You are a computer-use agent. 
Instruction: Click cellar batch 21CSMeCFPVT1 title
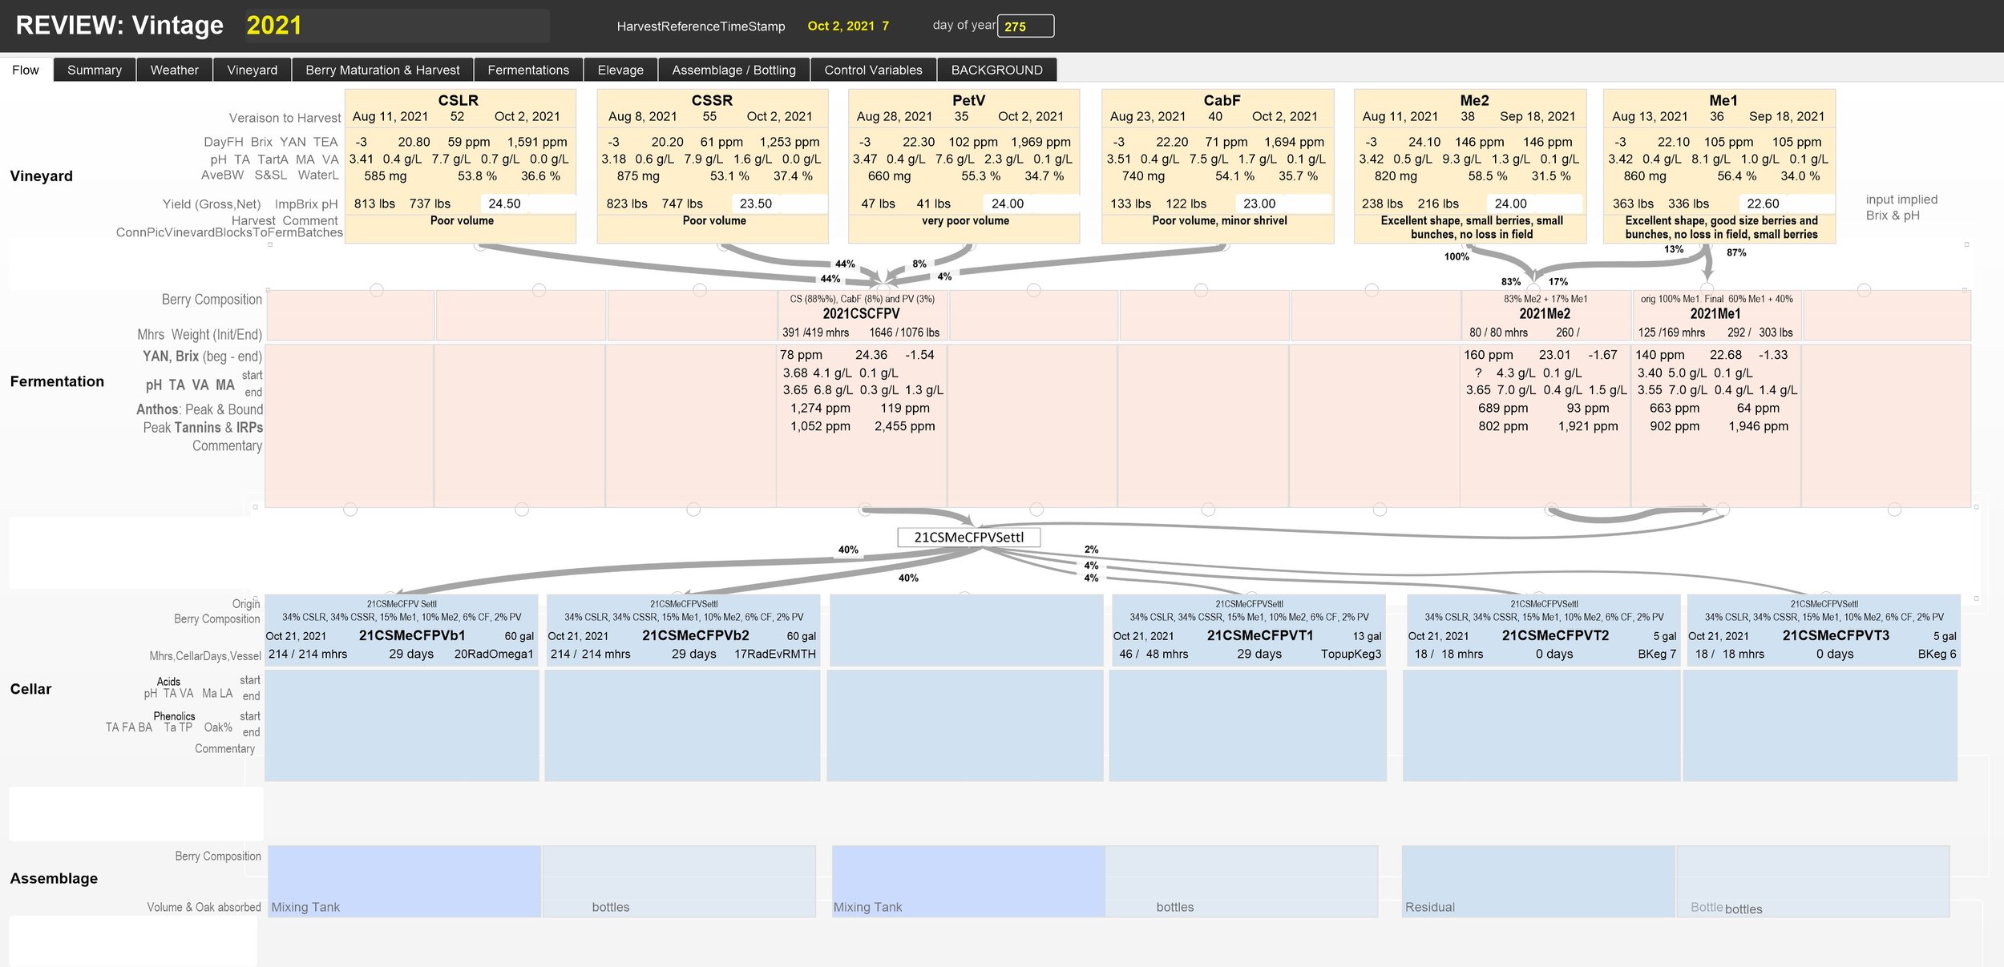[1260, 635]
